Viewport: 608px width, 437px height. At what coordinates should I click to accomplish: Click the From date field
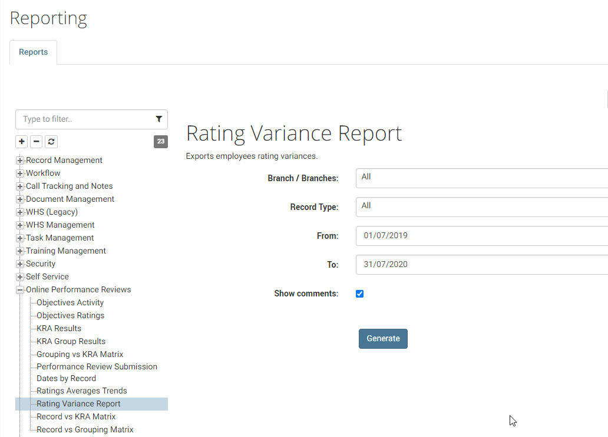point(481,236)
